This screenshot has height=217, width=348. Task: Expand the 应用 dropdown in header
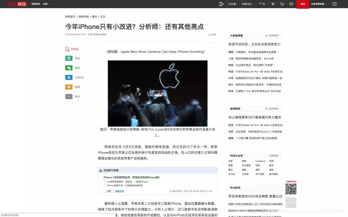[46, 4]
